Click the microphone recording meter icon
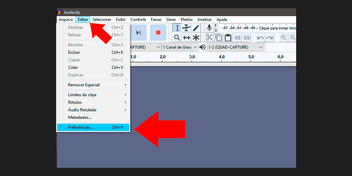 click(209, 28)
